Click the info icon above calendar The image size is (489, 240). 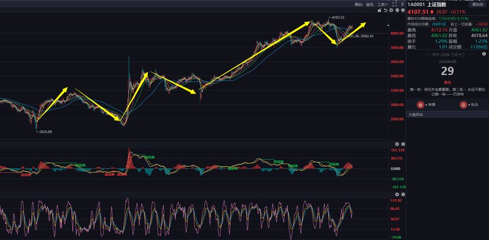[x=484, y=54]
